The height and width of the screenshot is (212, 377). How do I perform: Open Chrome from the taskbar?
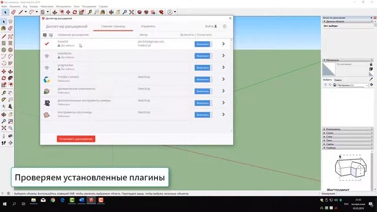[53, 200]
